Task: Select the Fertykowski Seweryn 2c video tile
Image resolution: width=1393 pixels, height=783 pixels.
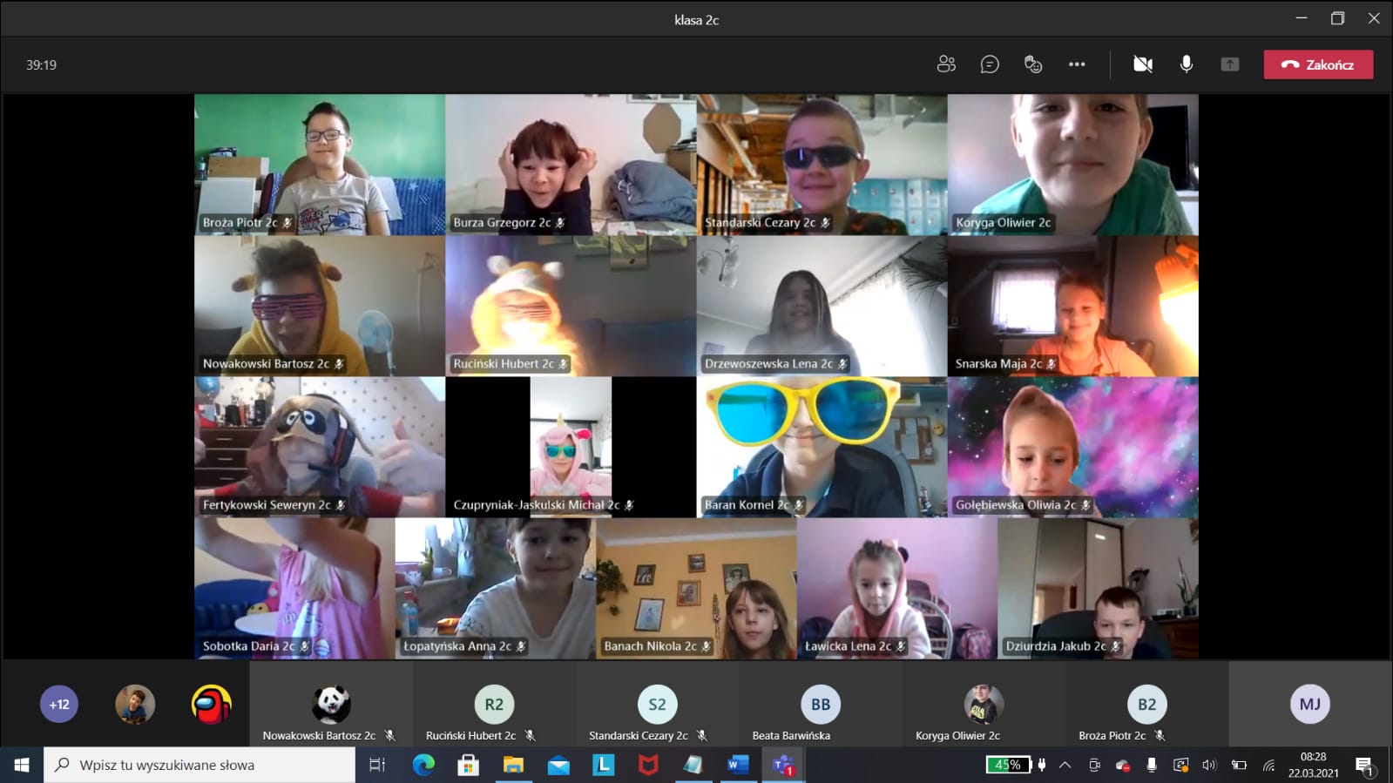Action: pos(320,447)
